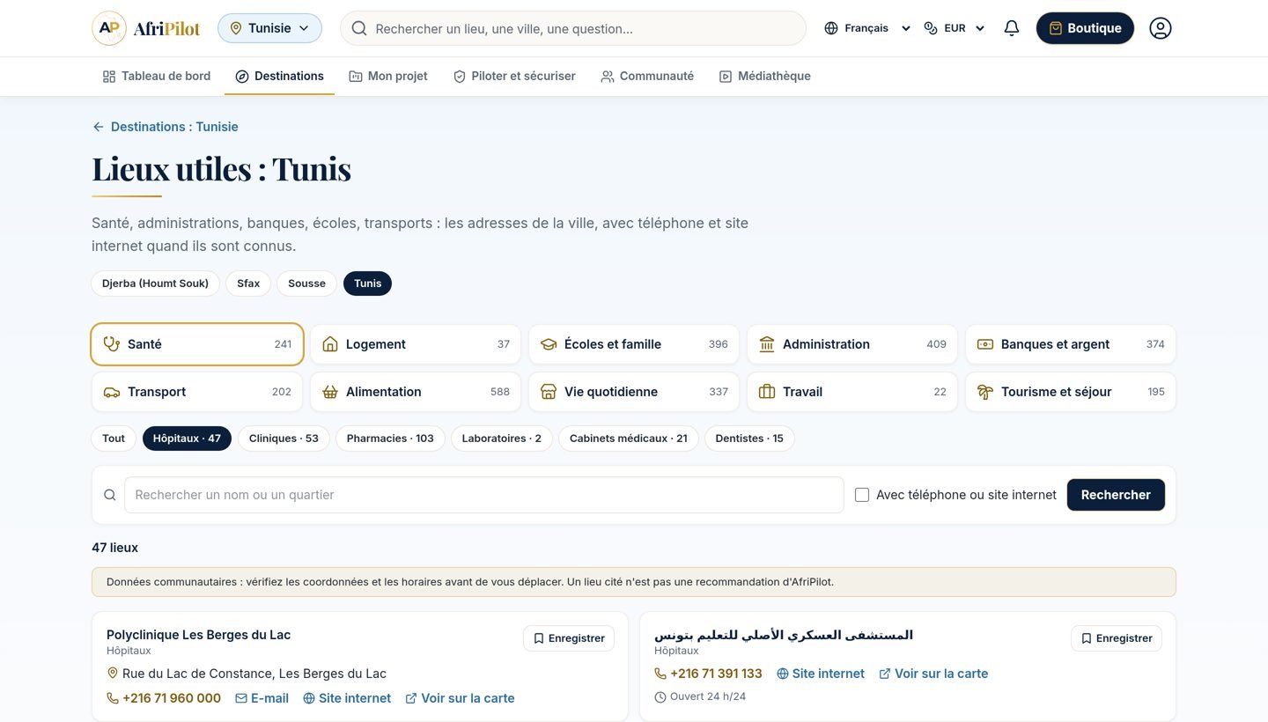Call +216 71 391 133
Image resolution: width=1268 pixels, height=722 pixels.
click(x=708, y=674)
